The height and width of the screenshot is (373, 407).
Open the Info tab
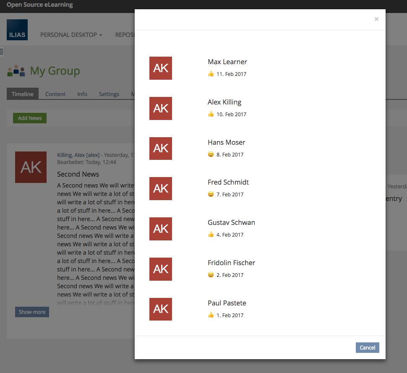[82, 94]
